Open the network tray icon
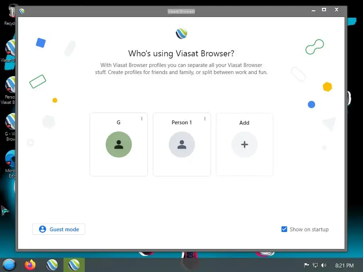The width and height of the screenshot is (363, 272). click(315, 265)
